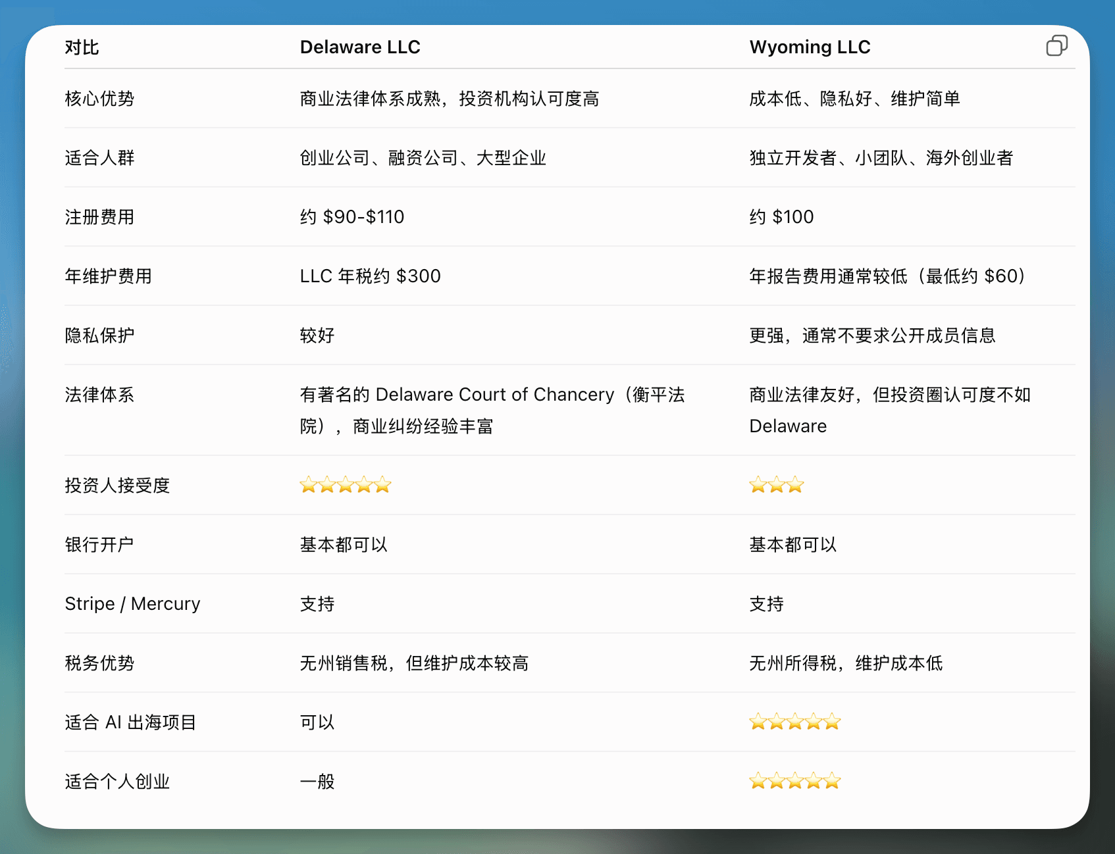Image resolution: width=1115 pixels, height=854 pixels.
Task: Click the 税务优势 row label
Action: tap(99, 663)
